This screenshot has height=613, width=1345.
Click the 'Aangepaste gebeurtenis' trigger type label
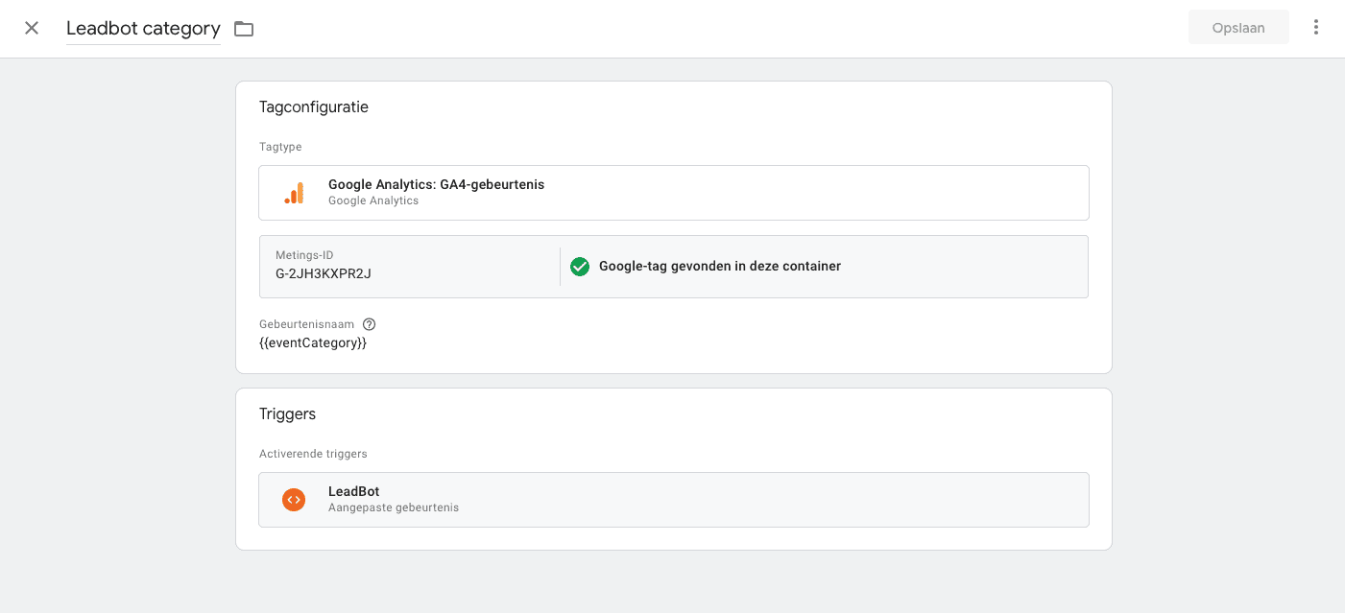pyautogui.click(x=394, y=507)
